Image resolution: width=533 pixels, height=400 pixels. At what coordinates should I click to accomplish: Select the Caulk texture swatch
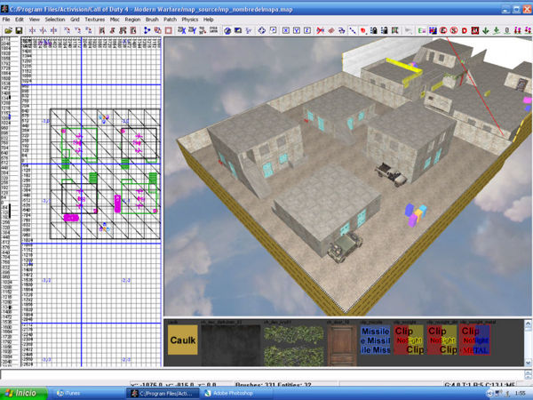pyautogui.click(x=182, y=340)
